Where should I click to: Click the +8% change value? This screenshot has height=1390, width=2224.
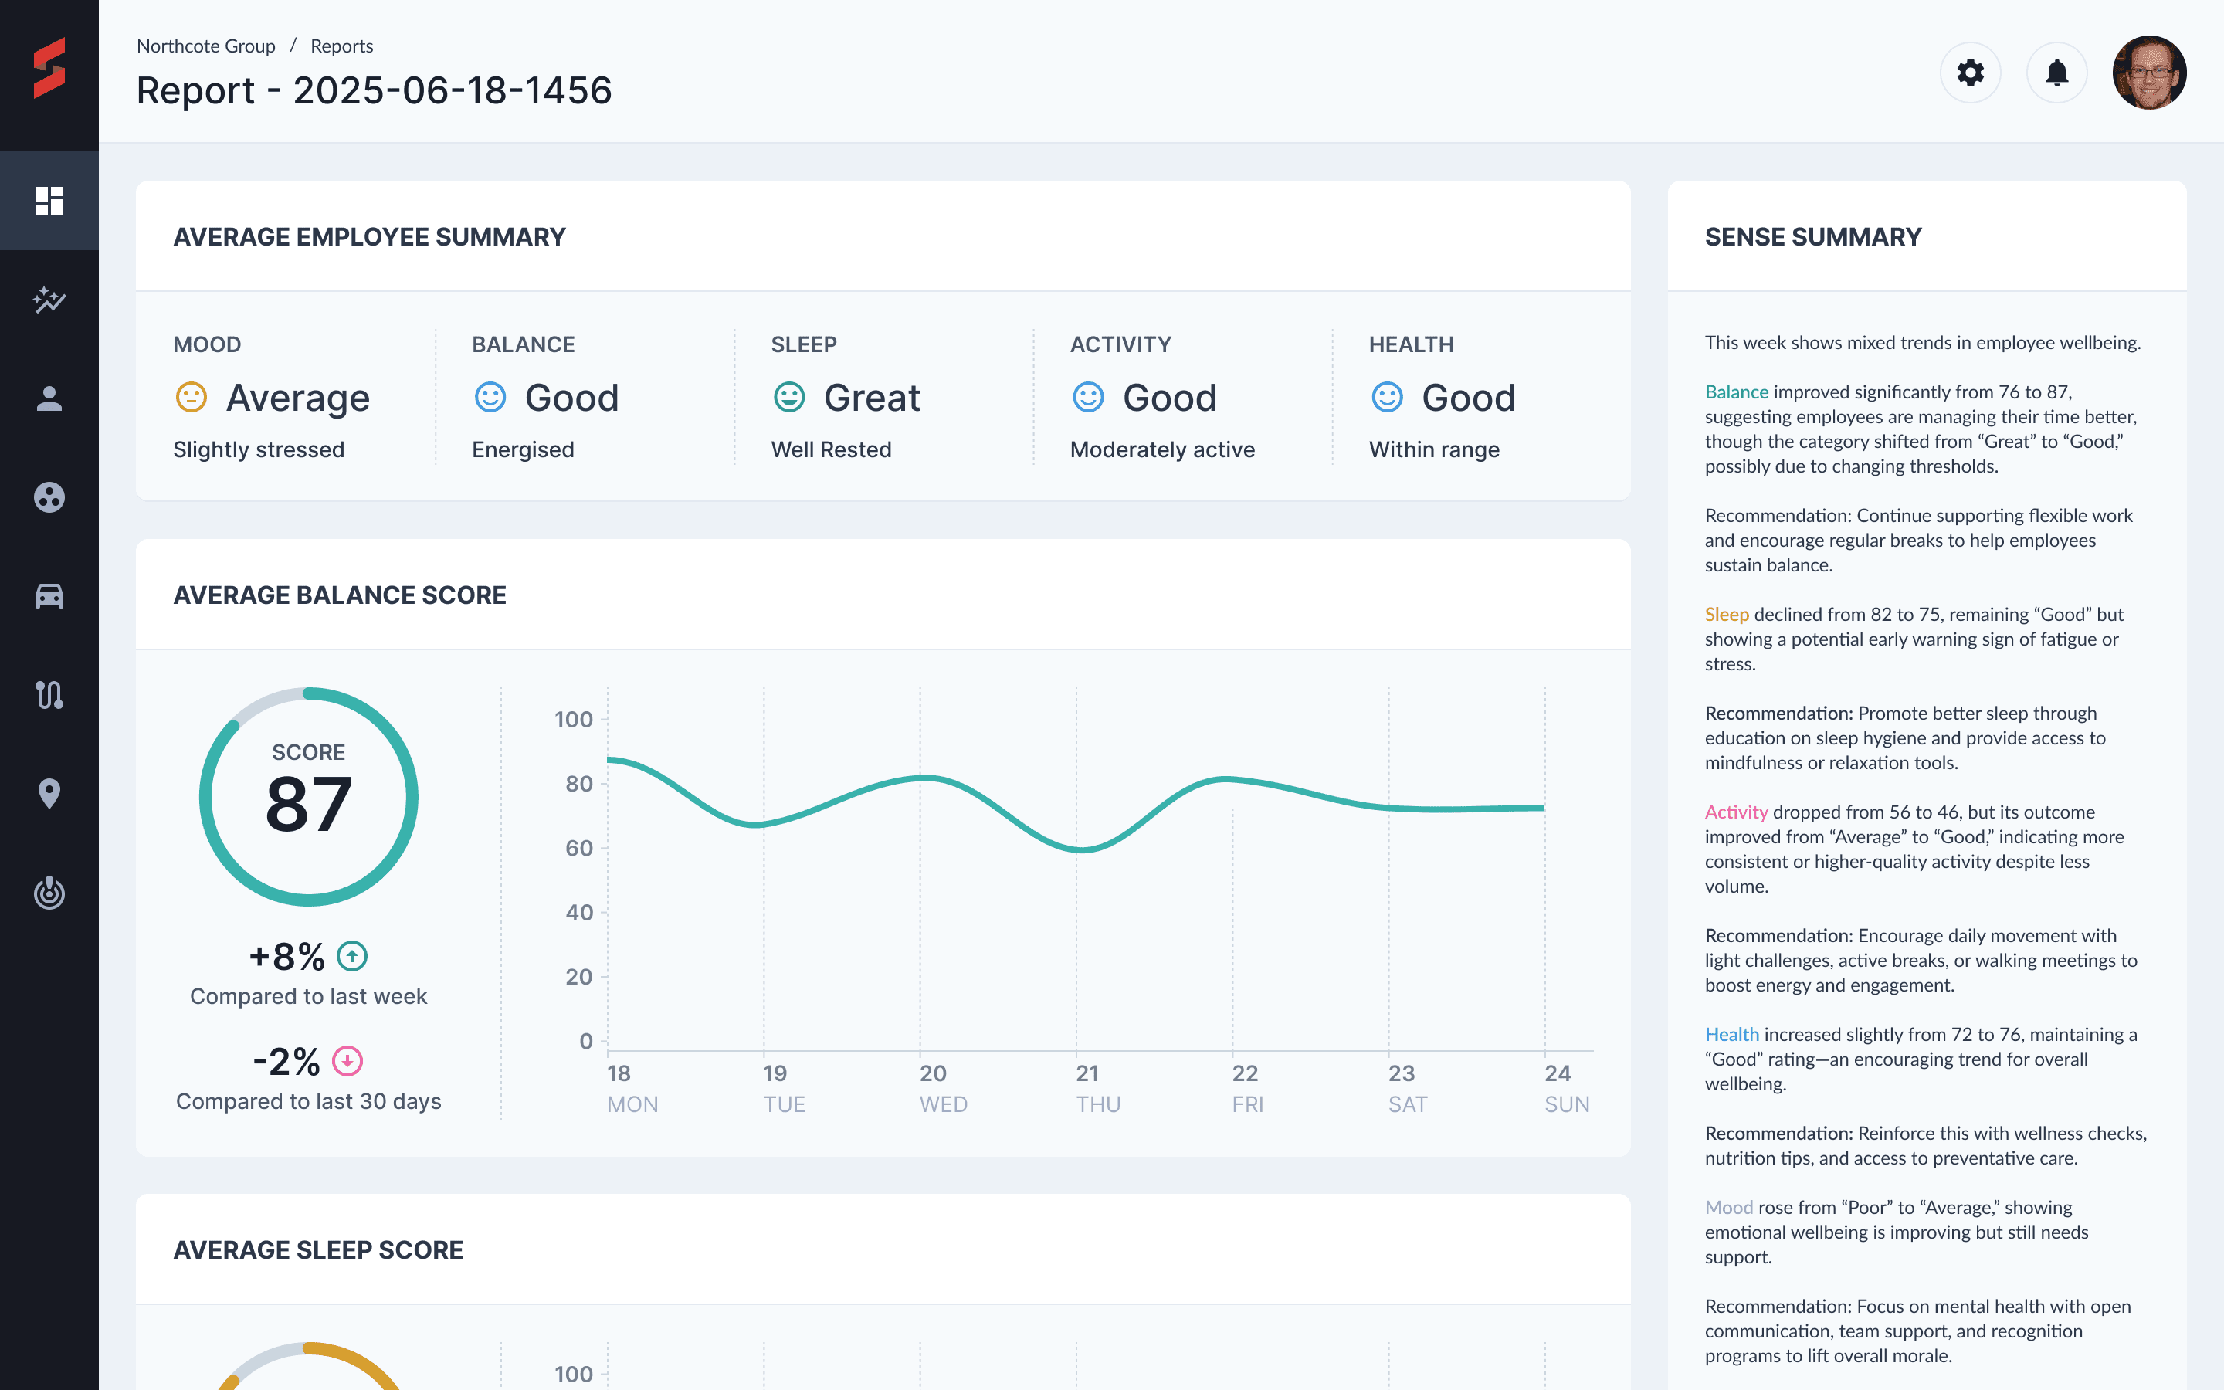click(x=286, y=956)
